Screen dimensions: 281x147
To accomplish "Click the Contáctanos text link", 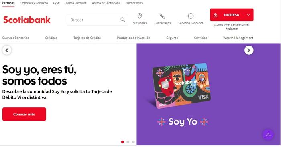I will (163, 23).
